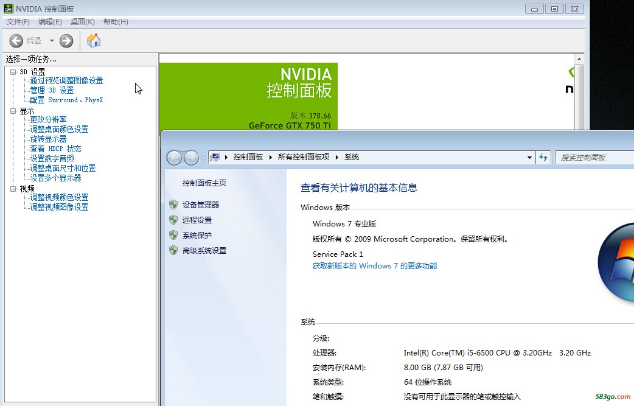The height and width of the screenshot is (406, 634).
Task: Minimize the NVIDIA 控制面板 window
Action: point(534,9)
